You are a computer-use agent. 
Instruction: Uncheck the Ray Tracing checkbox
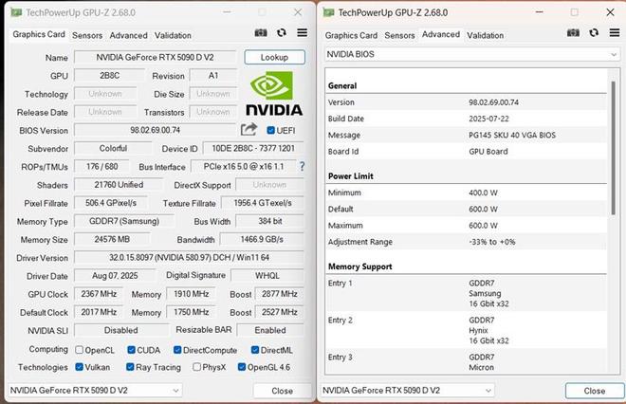(129, 367)
